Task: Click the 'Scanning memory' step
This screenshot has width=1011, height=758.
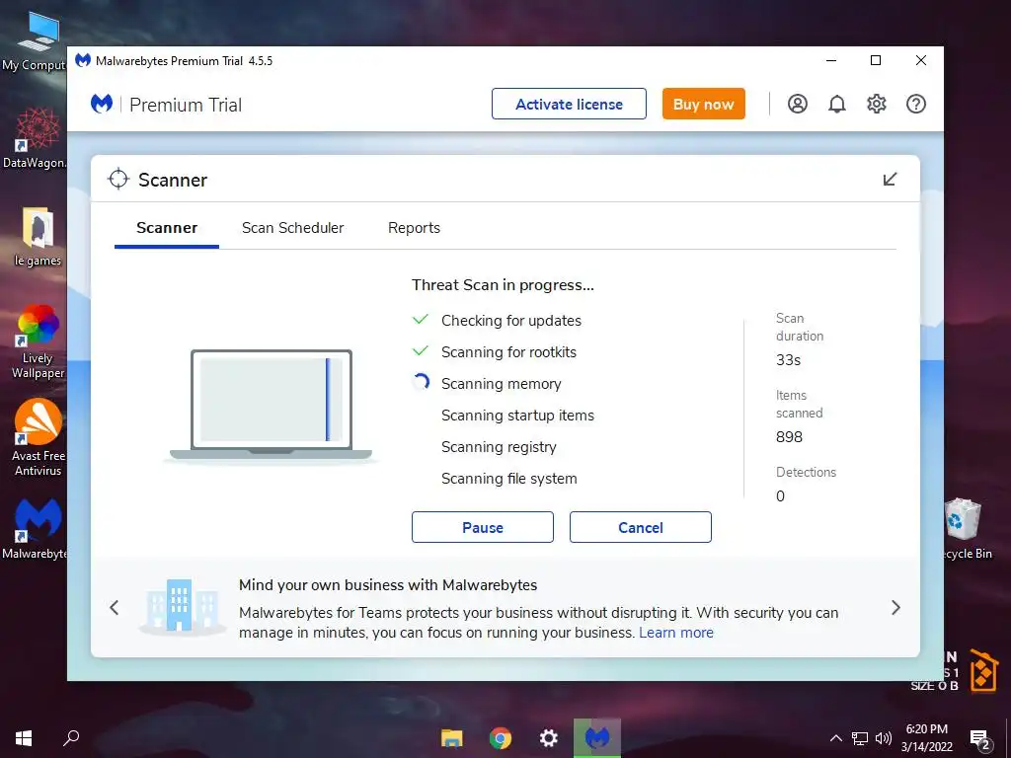Action: [x=501, y=384]
